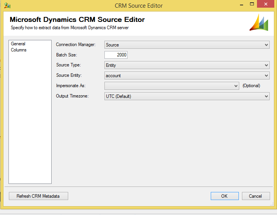Close the CRM Source Editor window
This screenshot has height=215, width=277.
(x=266, y=4)
